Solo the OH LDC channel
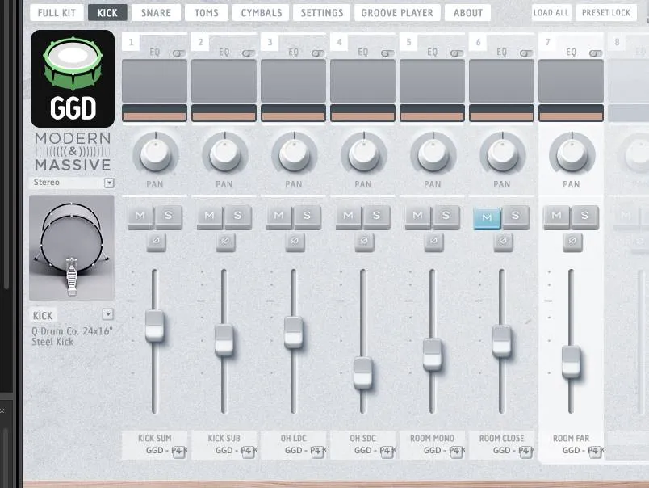 tap(307, 217)
